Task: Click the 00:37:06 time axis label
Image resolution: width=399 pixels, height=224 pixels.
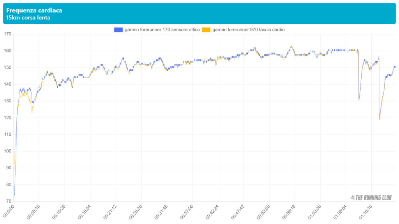Action: click(x=187, y=212)
